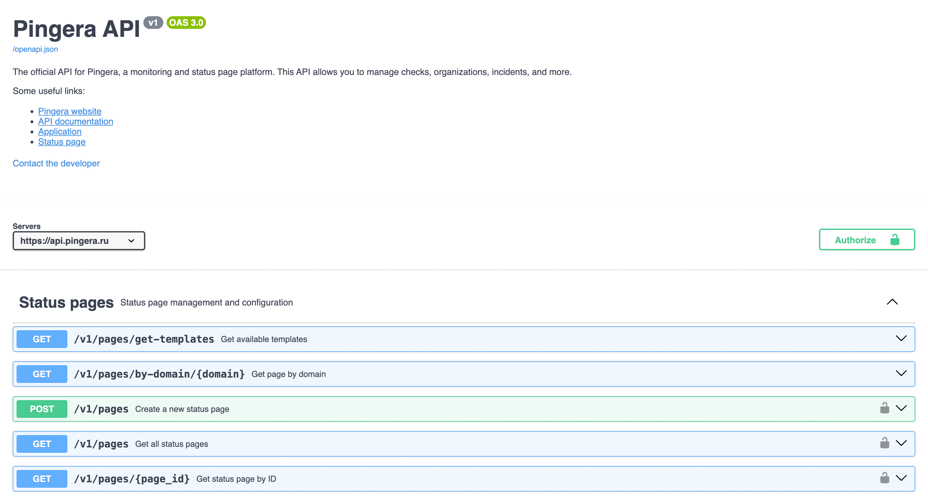Click lock icon on Get status page by ID row

[884, 478]
